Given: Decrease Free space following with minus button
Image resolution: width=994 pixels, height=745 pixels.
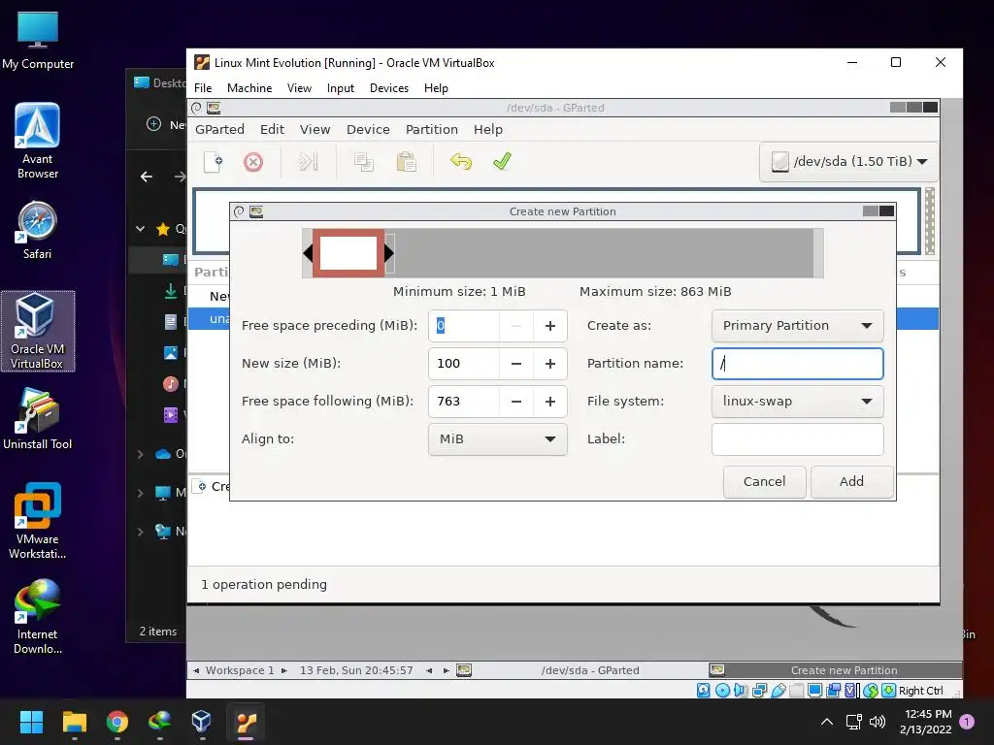Looking at the screenshot, I should coord(516,401).
